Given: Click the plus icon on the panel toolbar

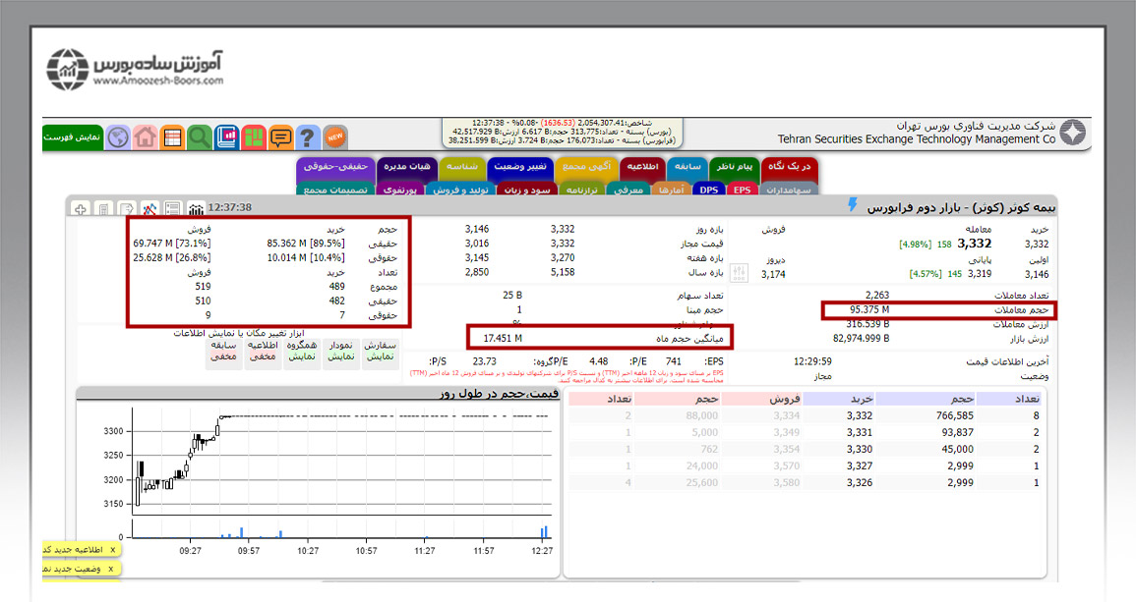Looking at the screenshot, I should pyautogui.click(x=80, y=208).
